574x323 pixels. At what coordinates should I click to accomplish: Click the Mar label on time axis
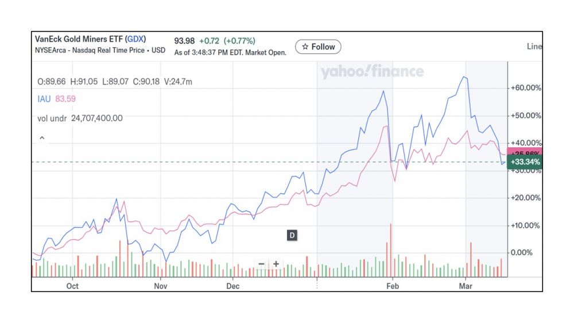pyautogui.click(x=465, y=285)
